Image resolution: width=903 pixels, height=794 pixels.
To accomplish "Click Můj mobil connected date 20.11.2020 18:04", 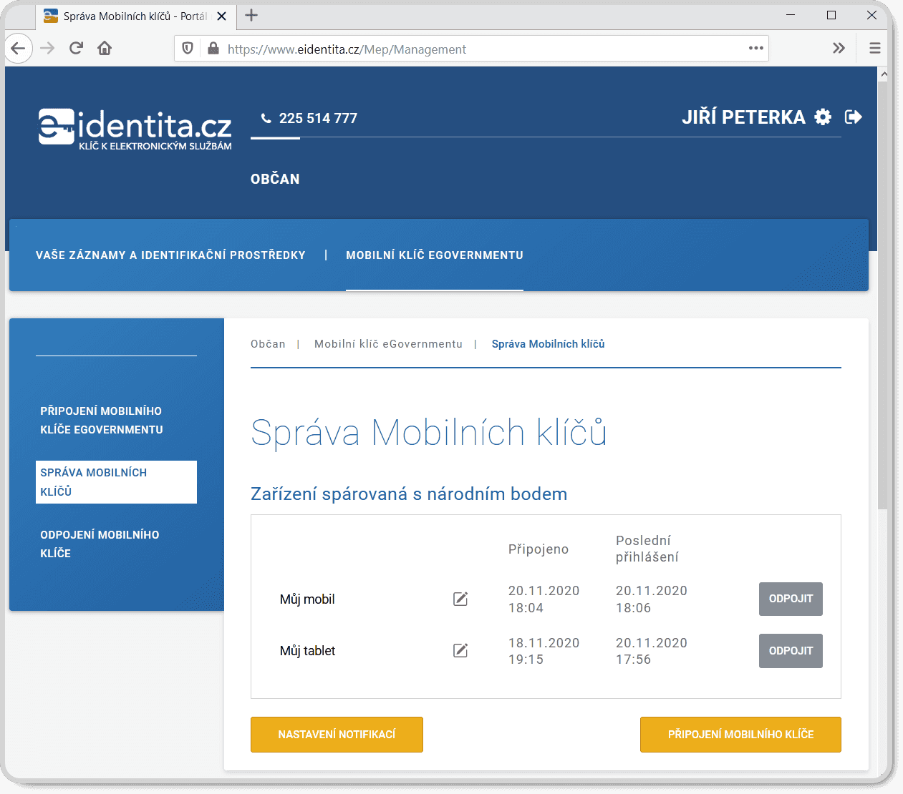I will 544,599.
